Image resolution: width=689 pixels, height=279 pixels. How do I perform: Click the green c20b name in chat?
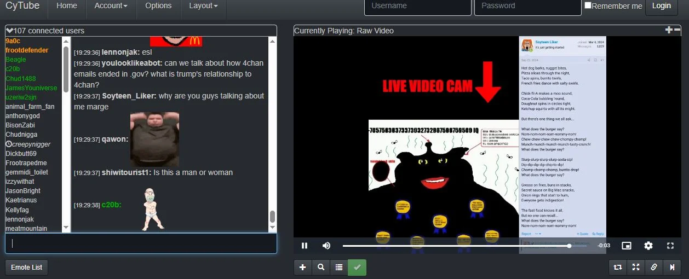[x=112, y=205]
